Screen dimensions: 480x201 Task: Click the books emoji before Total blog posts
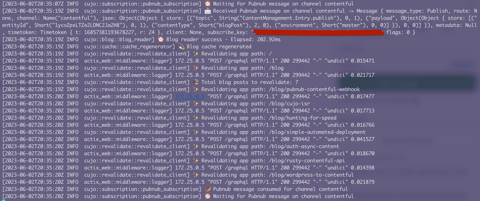click(x=196, y=82)
